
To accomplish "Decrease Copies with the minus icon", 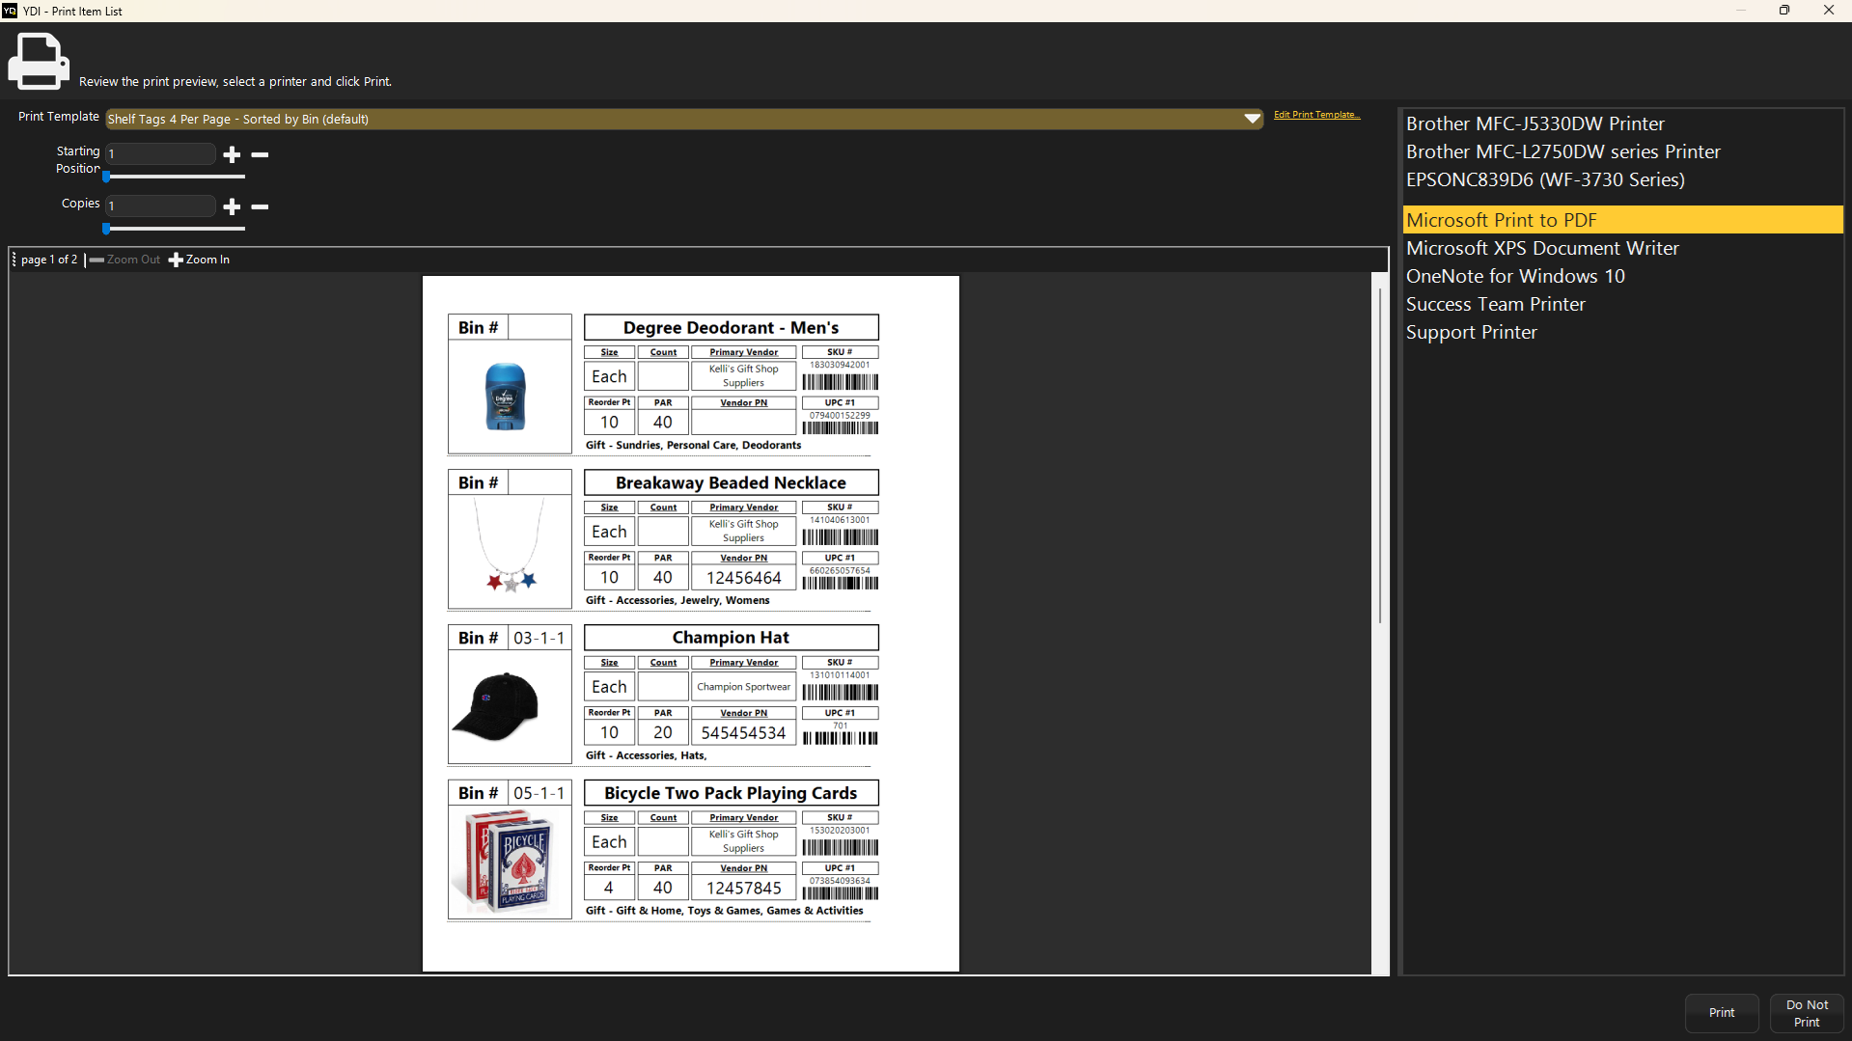I will tap(260, 206).
